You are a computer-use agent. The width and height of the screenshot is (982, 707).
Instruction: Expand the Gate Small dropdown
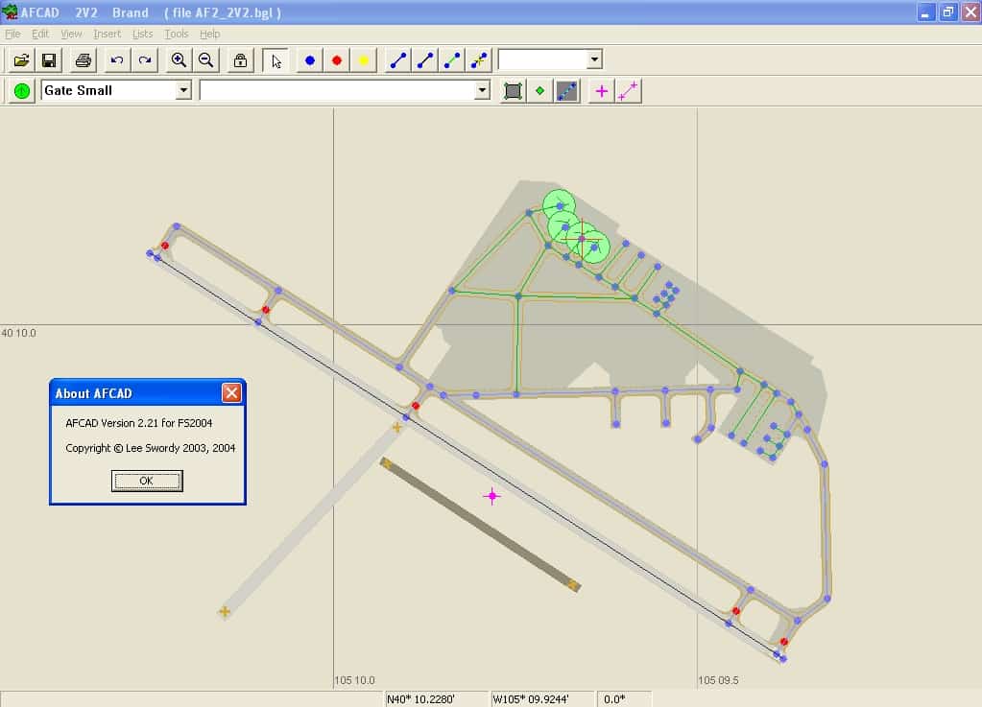(183, 90)
